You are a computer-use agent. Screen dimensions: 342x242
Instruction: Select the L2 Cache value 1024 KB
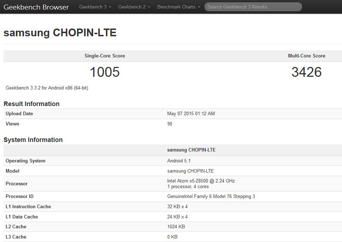click(176, 227)
